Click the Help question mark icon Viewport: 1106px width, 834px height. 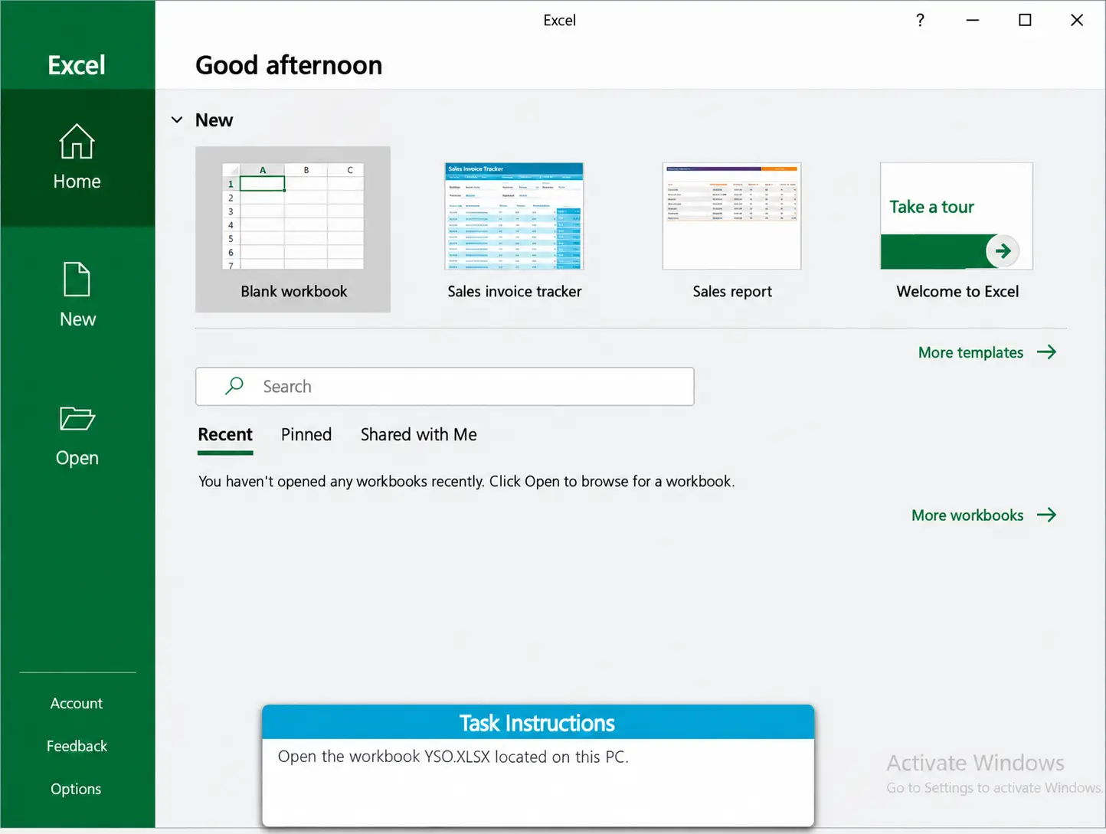tap(920, 21)
